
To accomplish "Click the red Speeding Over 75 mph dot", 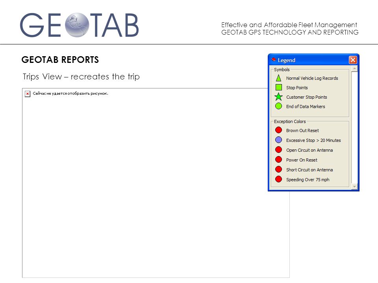I will 278,179.
